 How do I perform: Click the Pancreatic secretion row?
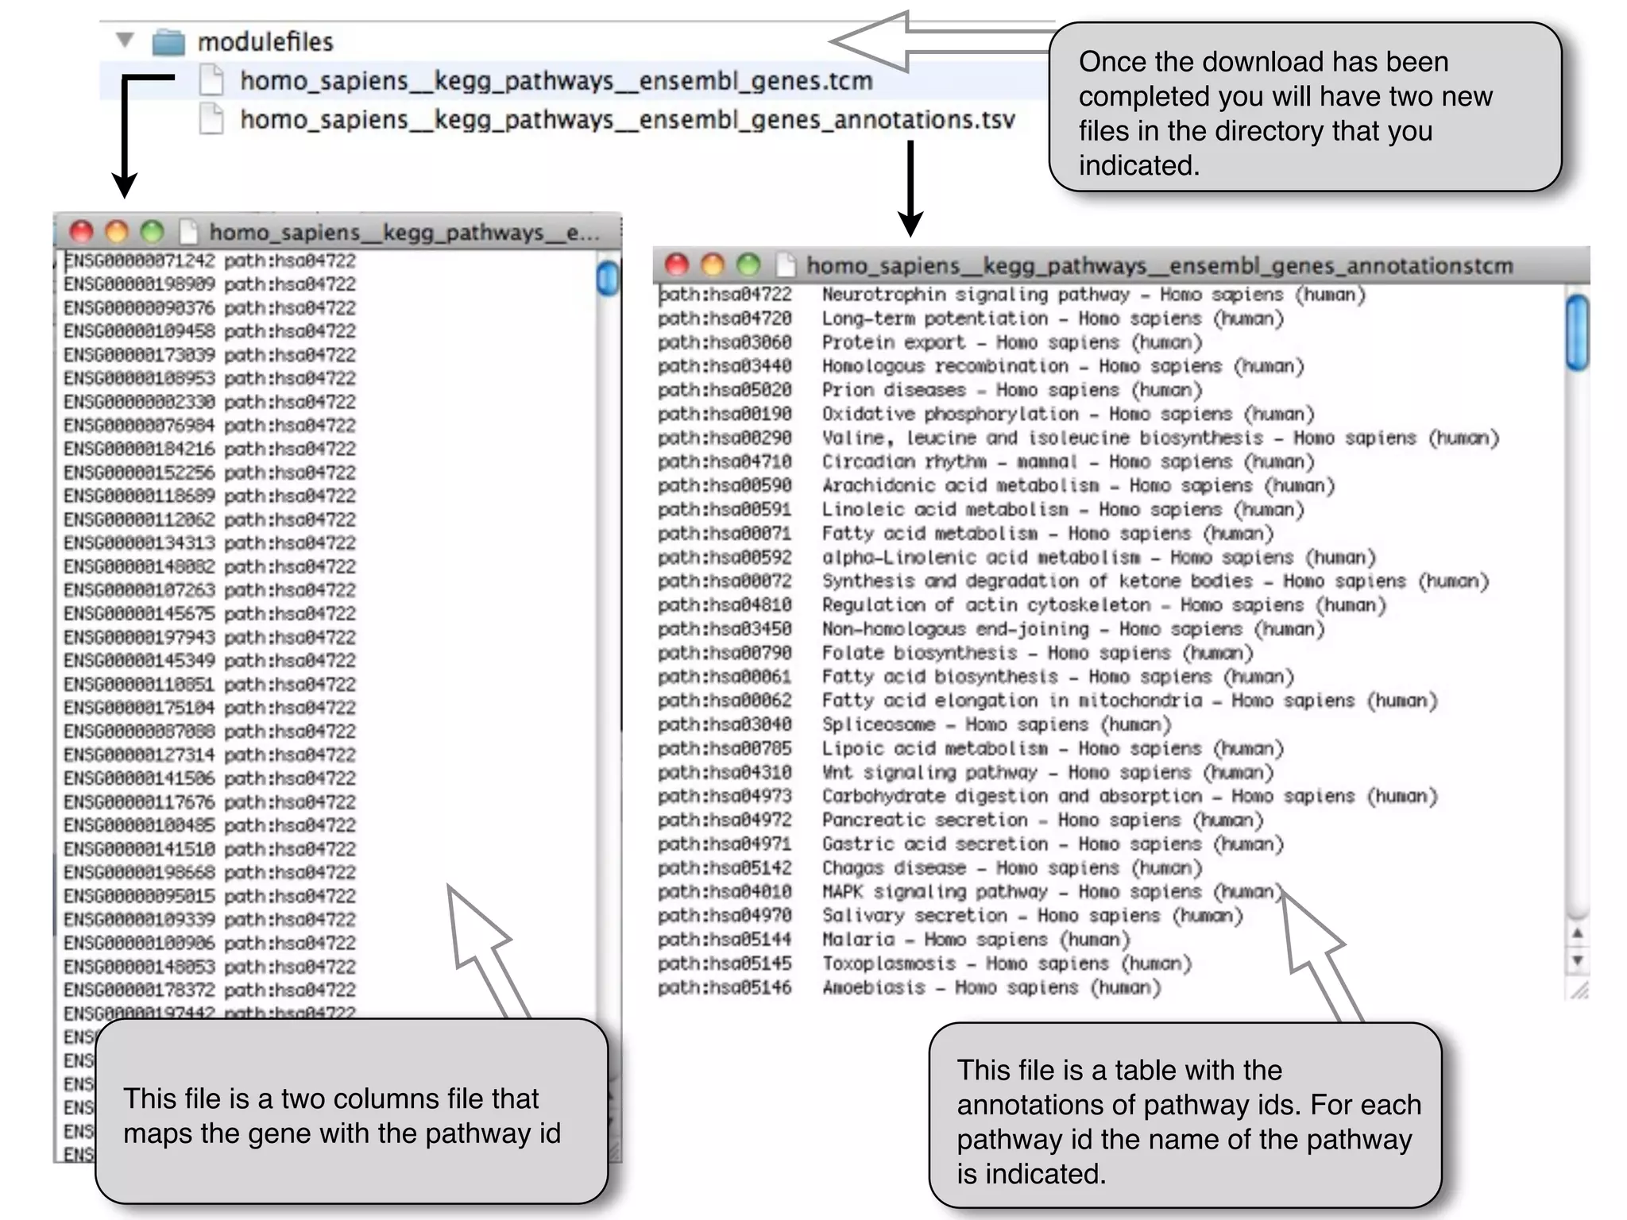(x=960, y=820)
